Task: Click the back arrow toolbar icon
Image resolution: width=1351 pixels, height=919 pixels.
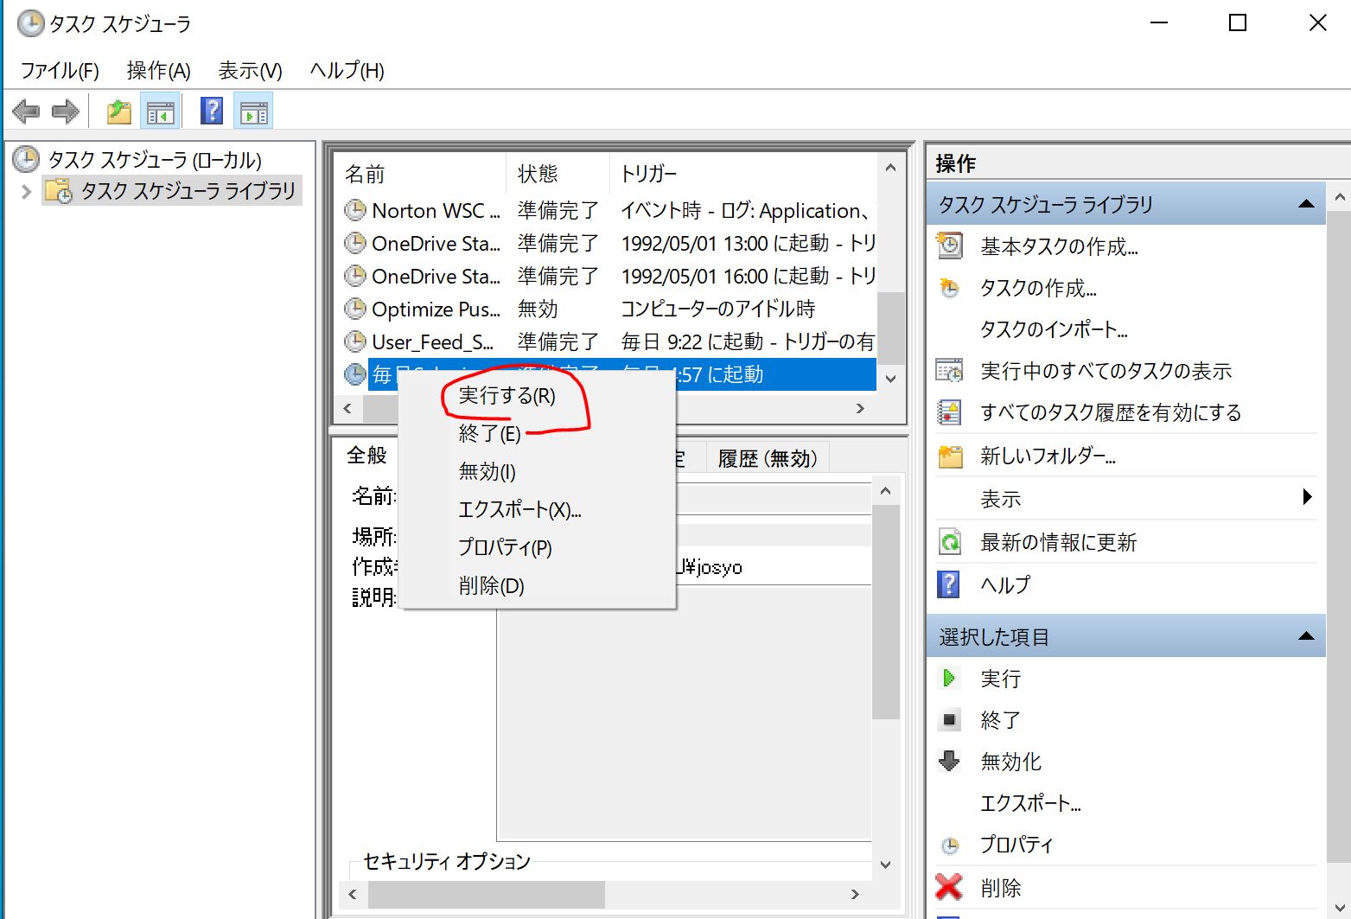Action: [26, 112]
